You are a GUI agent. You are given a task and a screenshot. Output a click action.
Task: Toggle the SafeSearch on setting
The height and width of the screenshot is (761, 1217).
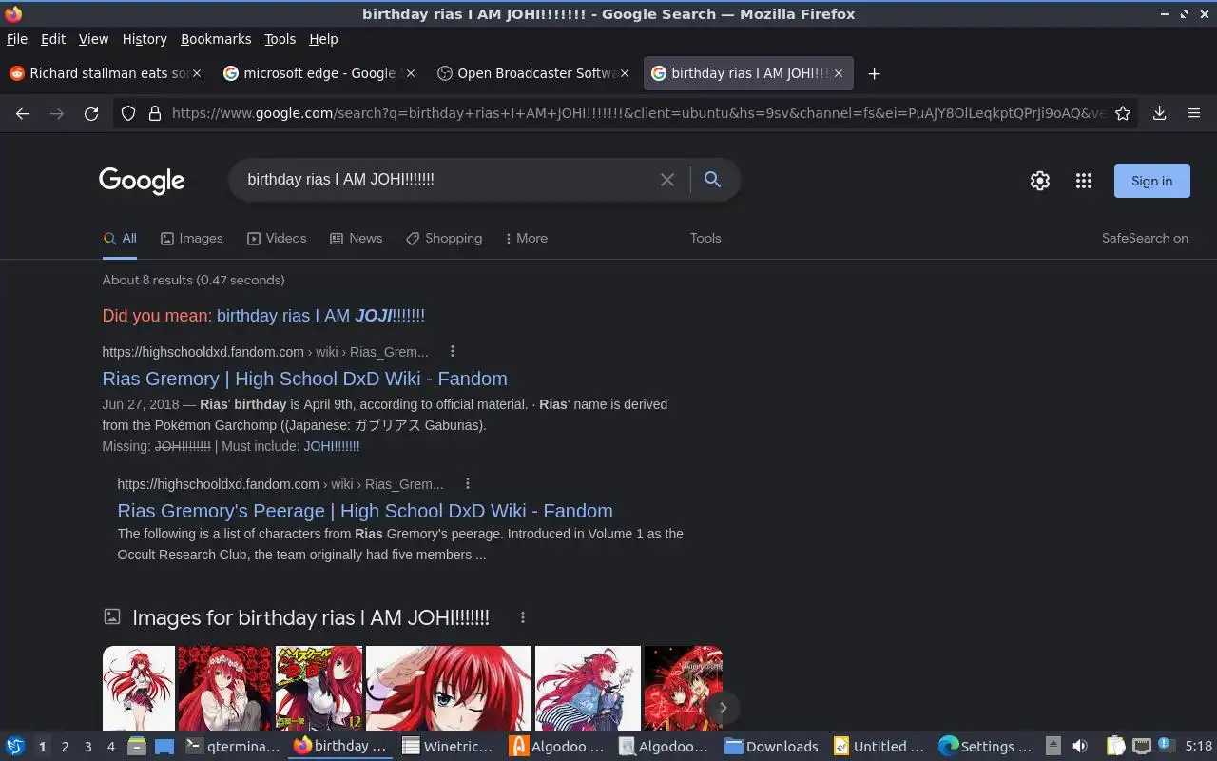click(x=1145, y=238)
